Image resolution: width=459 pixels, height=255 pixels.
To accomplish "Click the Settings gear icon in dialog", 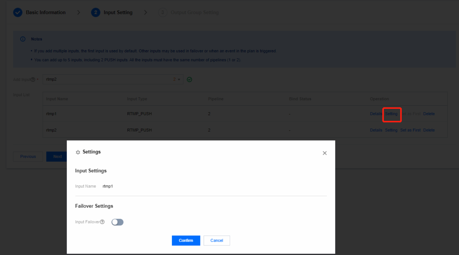I will [78, 152].
